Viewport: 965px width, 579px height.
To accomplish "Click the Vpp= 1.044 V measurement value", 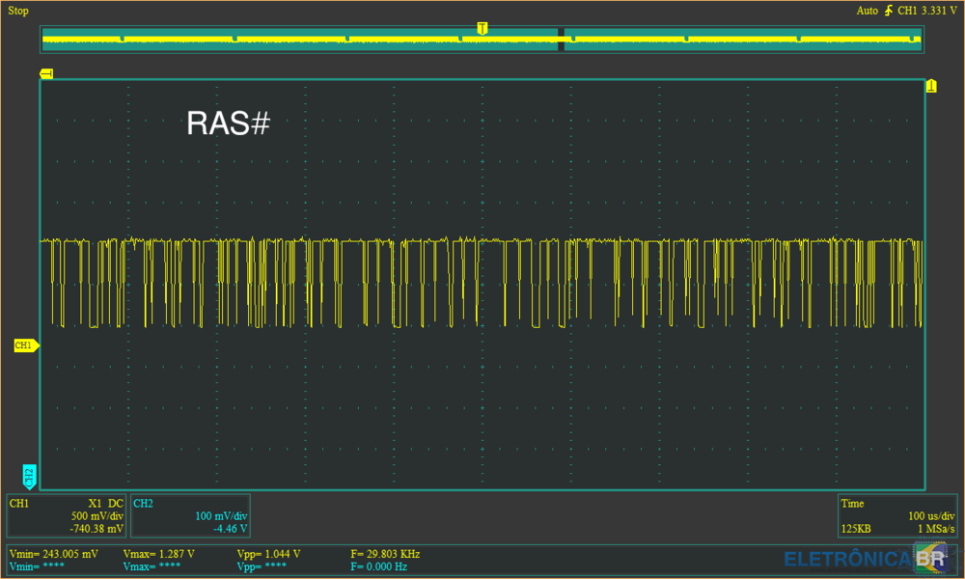I will [269, 554].
